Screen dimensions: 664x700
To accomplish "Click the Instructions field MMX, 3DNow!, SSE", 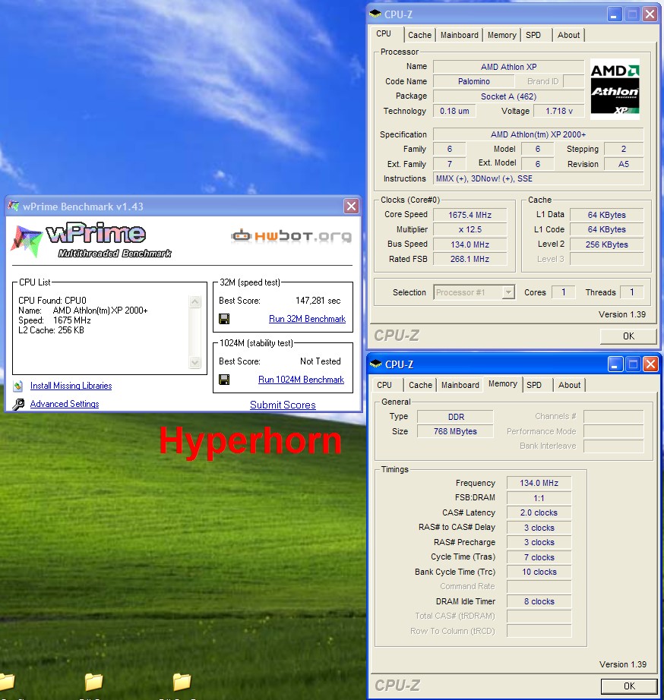I will tap(538, 178).
